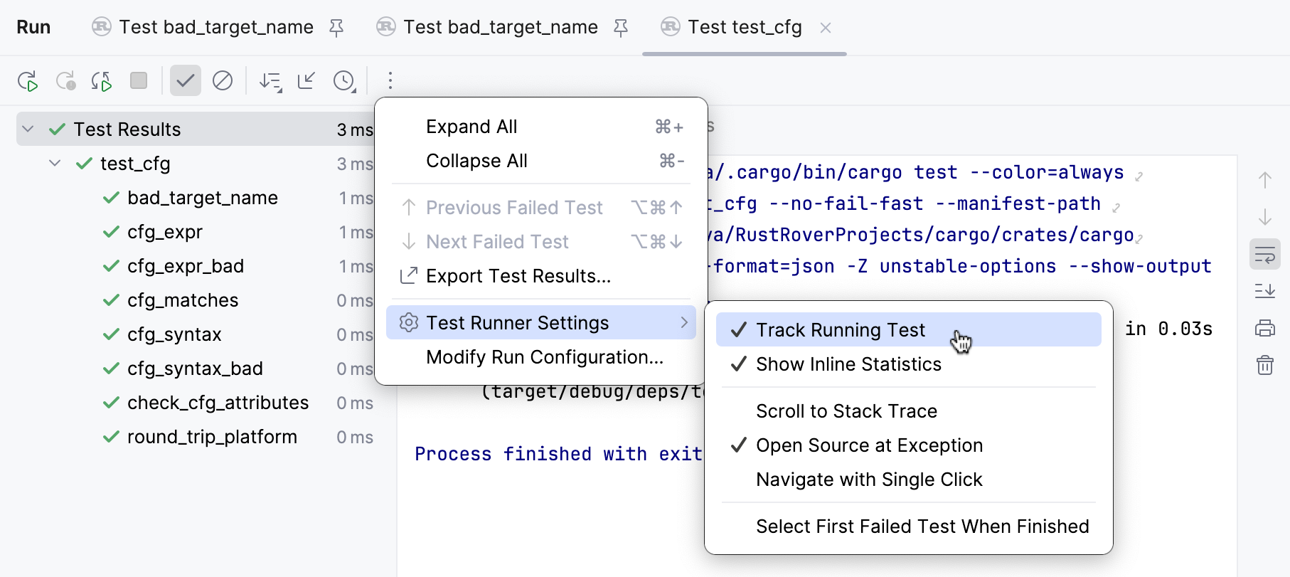The height and width of the screenshot is (577, 1290).
Task: Toggle the Show Ignored tests filter
Action: click(x=223, y=80)
